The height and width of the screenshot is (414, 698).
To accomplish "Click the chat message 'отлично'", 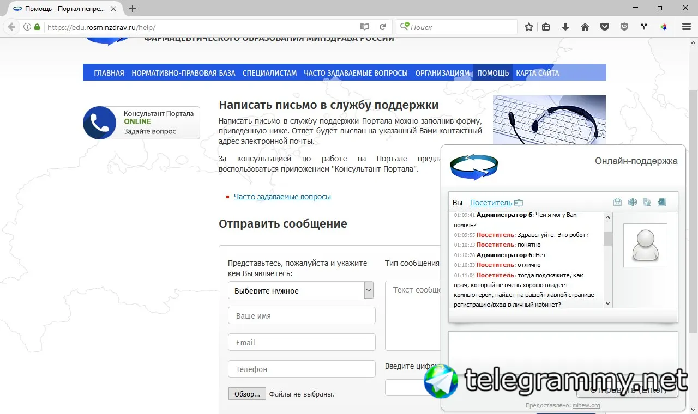I will click(529, 265).
